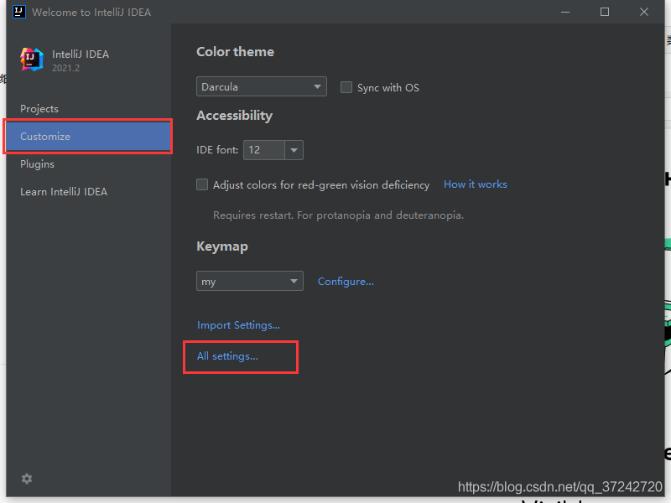The height and width of the screenshot is (503, 671).
Task: Minimize the Welcome to IntelliJ IDEA window
Action: click(x=565, y=12)
